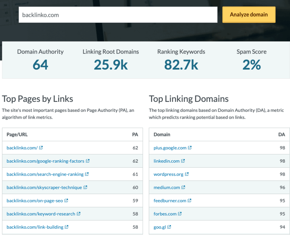This screenshot has height=241, width=290.
Task: Click the DA column header
Action: click(x=282, y=135)
